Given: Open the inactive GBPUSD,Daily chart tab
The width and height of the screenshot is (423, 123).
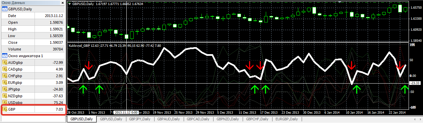Looking at the screenshot, I should pyautogui.click(x=111, y=119).
